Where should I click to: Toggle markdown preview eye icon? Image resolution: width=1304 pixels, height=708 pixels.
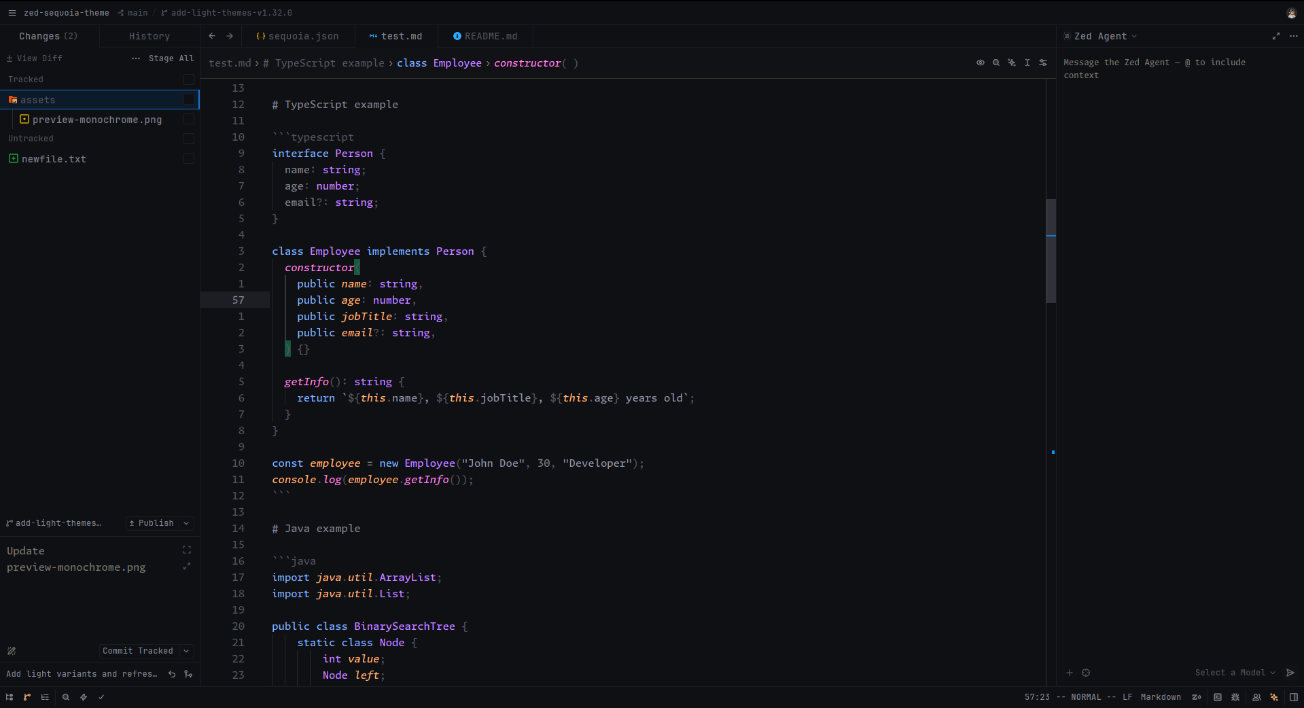click(x=981, y=63)
